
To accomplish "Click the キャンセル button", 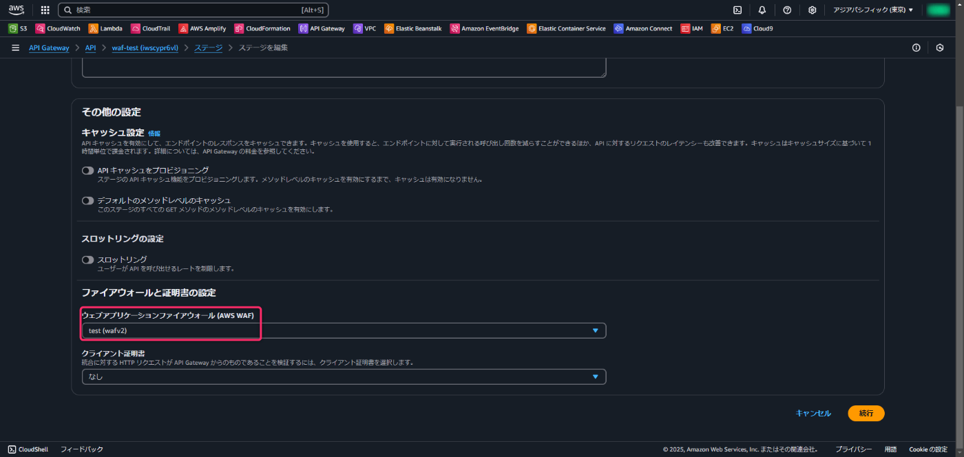I will (813, 413).
